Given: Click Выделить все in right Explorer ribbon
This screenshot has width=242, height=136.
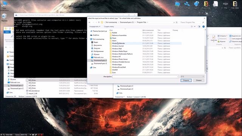Looking at the screenshot, I should pyautogui.click(x=235, y=36).
